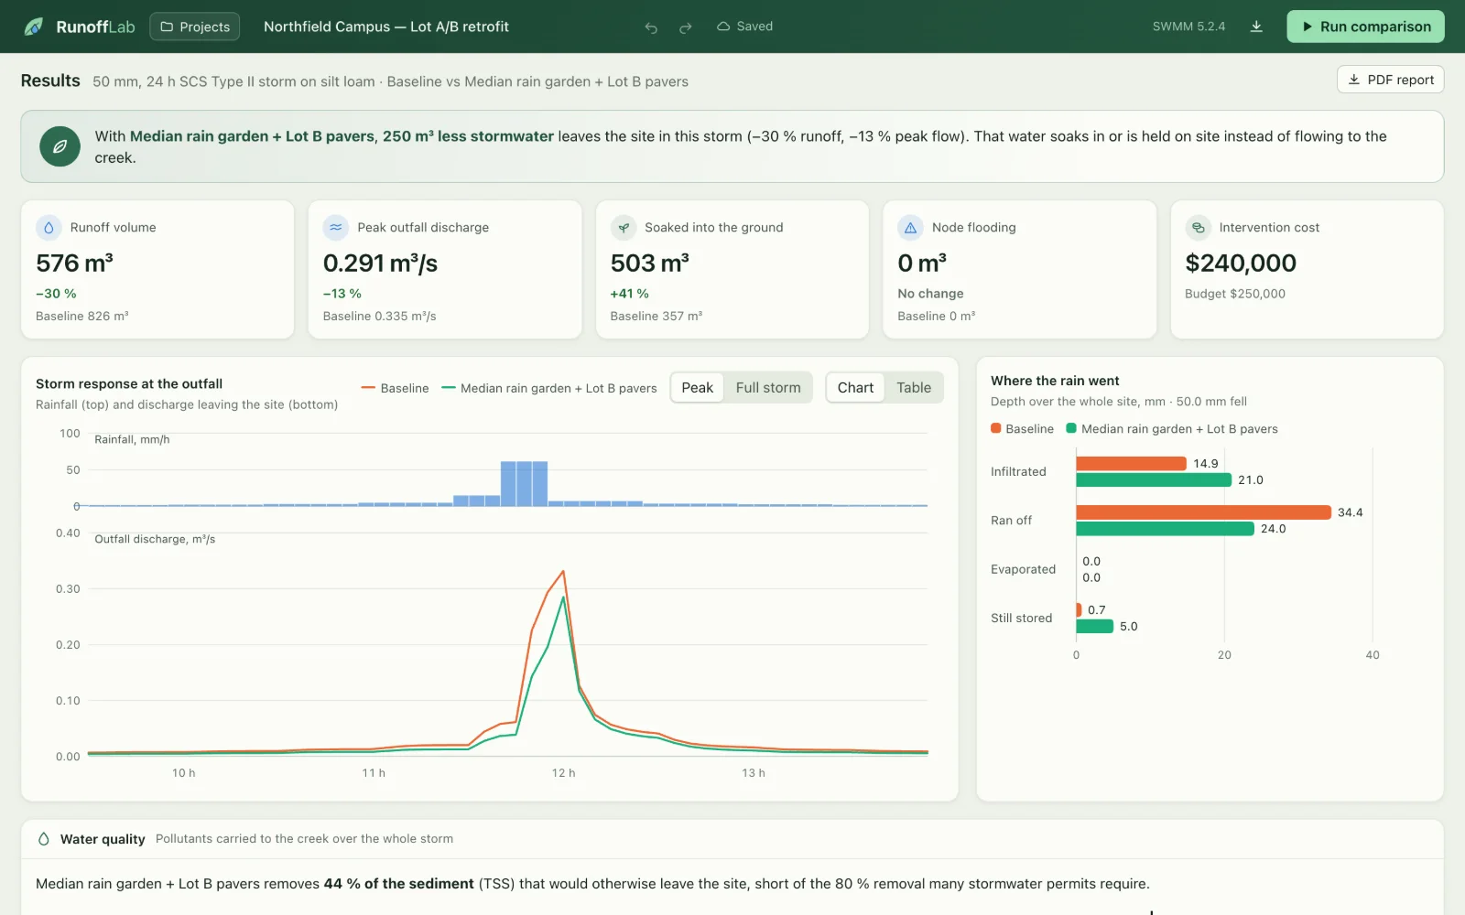Click the Run comparison button

click(x=1365, y=27)
